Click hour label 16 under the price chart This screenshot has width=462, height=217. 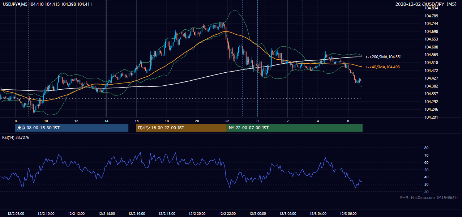click(137, 121)
